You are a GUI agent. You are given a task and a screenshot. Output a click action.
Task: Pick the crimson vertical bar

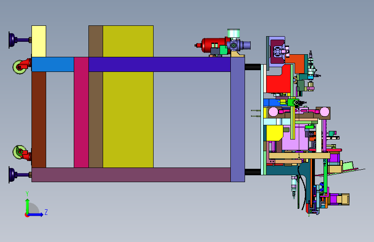tap(82, 112)
